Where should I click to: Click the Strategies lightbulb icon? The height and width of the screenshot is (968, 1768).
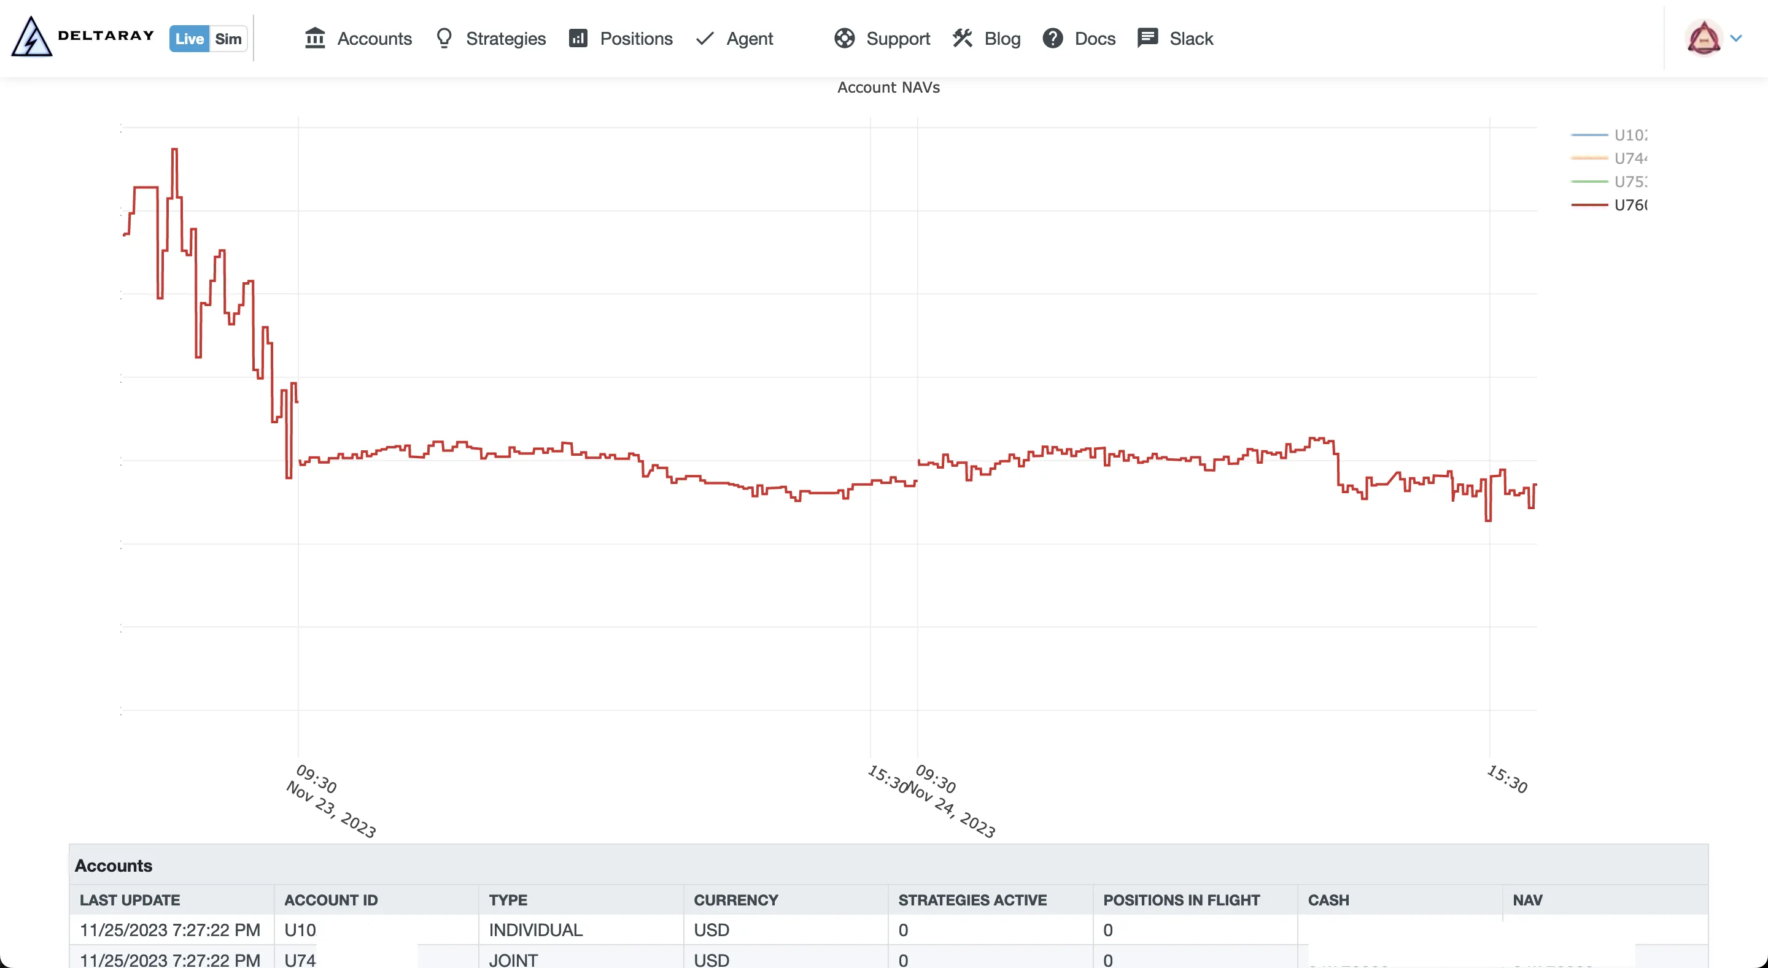coord(444,39)
